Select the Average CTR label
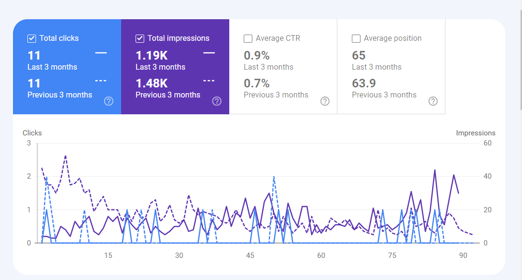Screen dimensions: 522x280 (278, 38)
